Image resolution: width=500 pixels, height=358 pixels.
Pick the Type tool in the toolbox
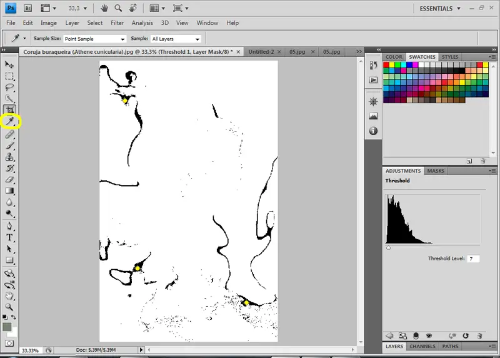10,238
